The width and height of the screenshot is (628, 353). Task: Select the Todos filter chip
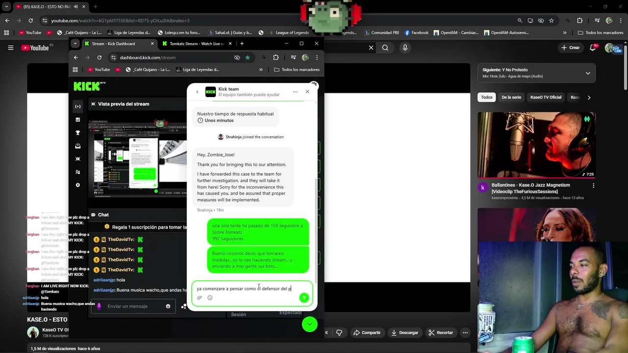click(486, 97)
